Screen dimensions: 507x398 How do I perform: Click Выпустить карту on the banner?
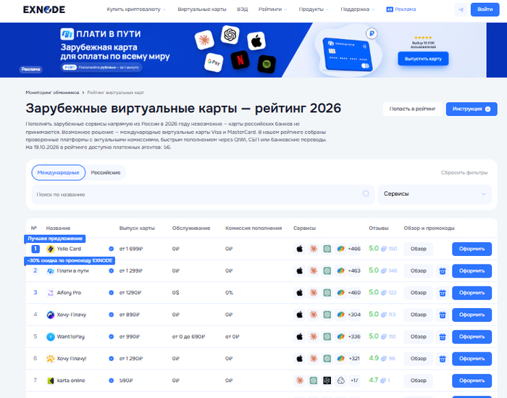tap(423, 59)
